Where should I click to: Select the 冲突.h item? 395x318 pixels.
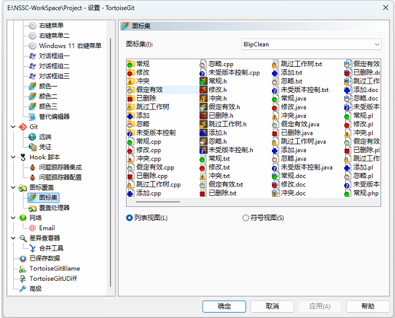coord(213,99)
